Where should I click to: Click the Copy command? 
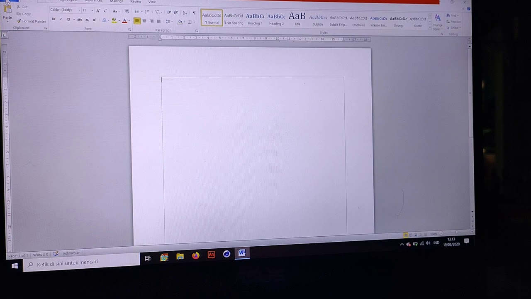24,14
